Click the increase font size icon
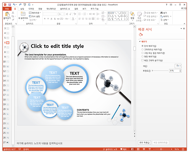 [67, 14]
